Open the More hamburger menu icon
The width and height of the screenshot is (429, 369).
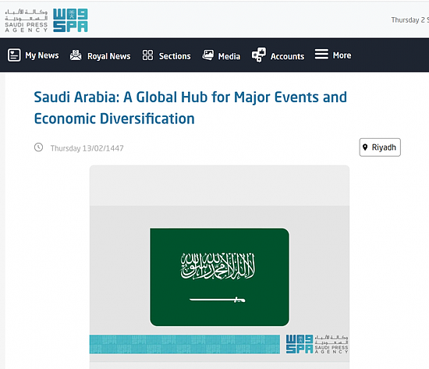321,54
